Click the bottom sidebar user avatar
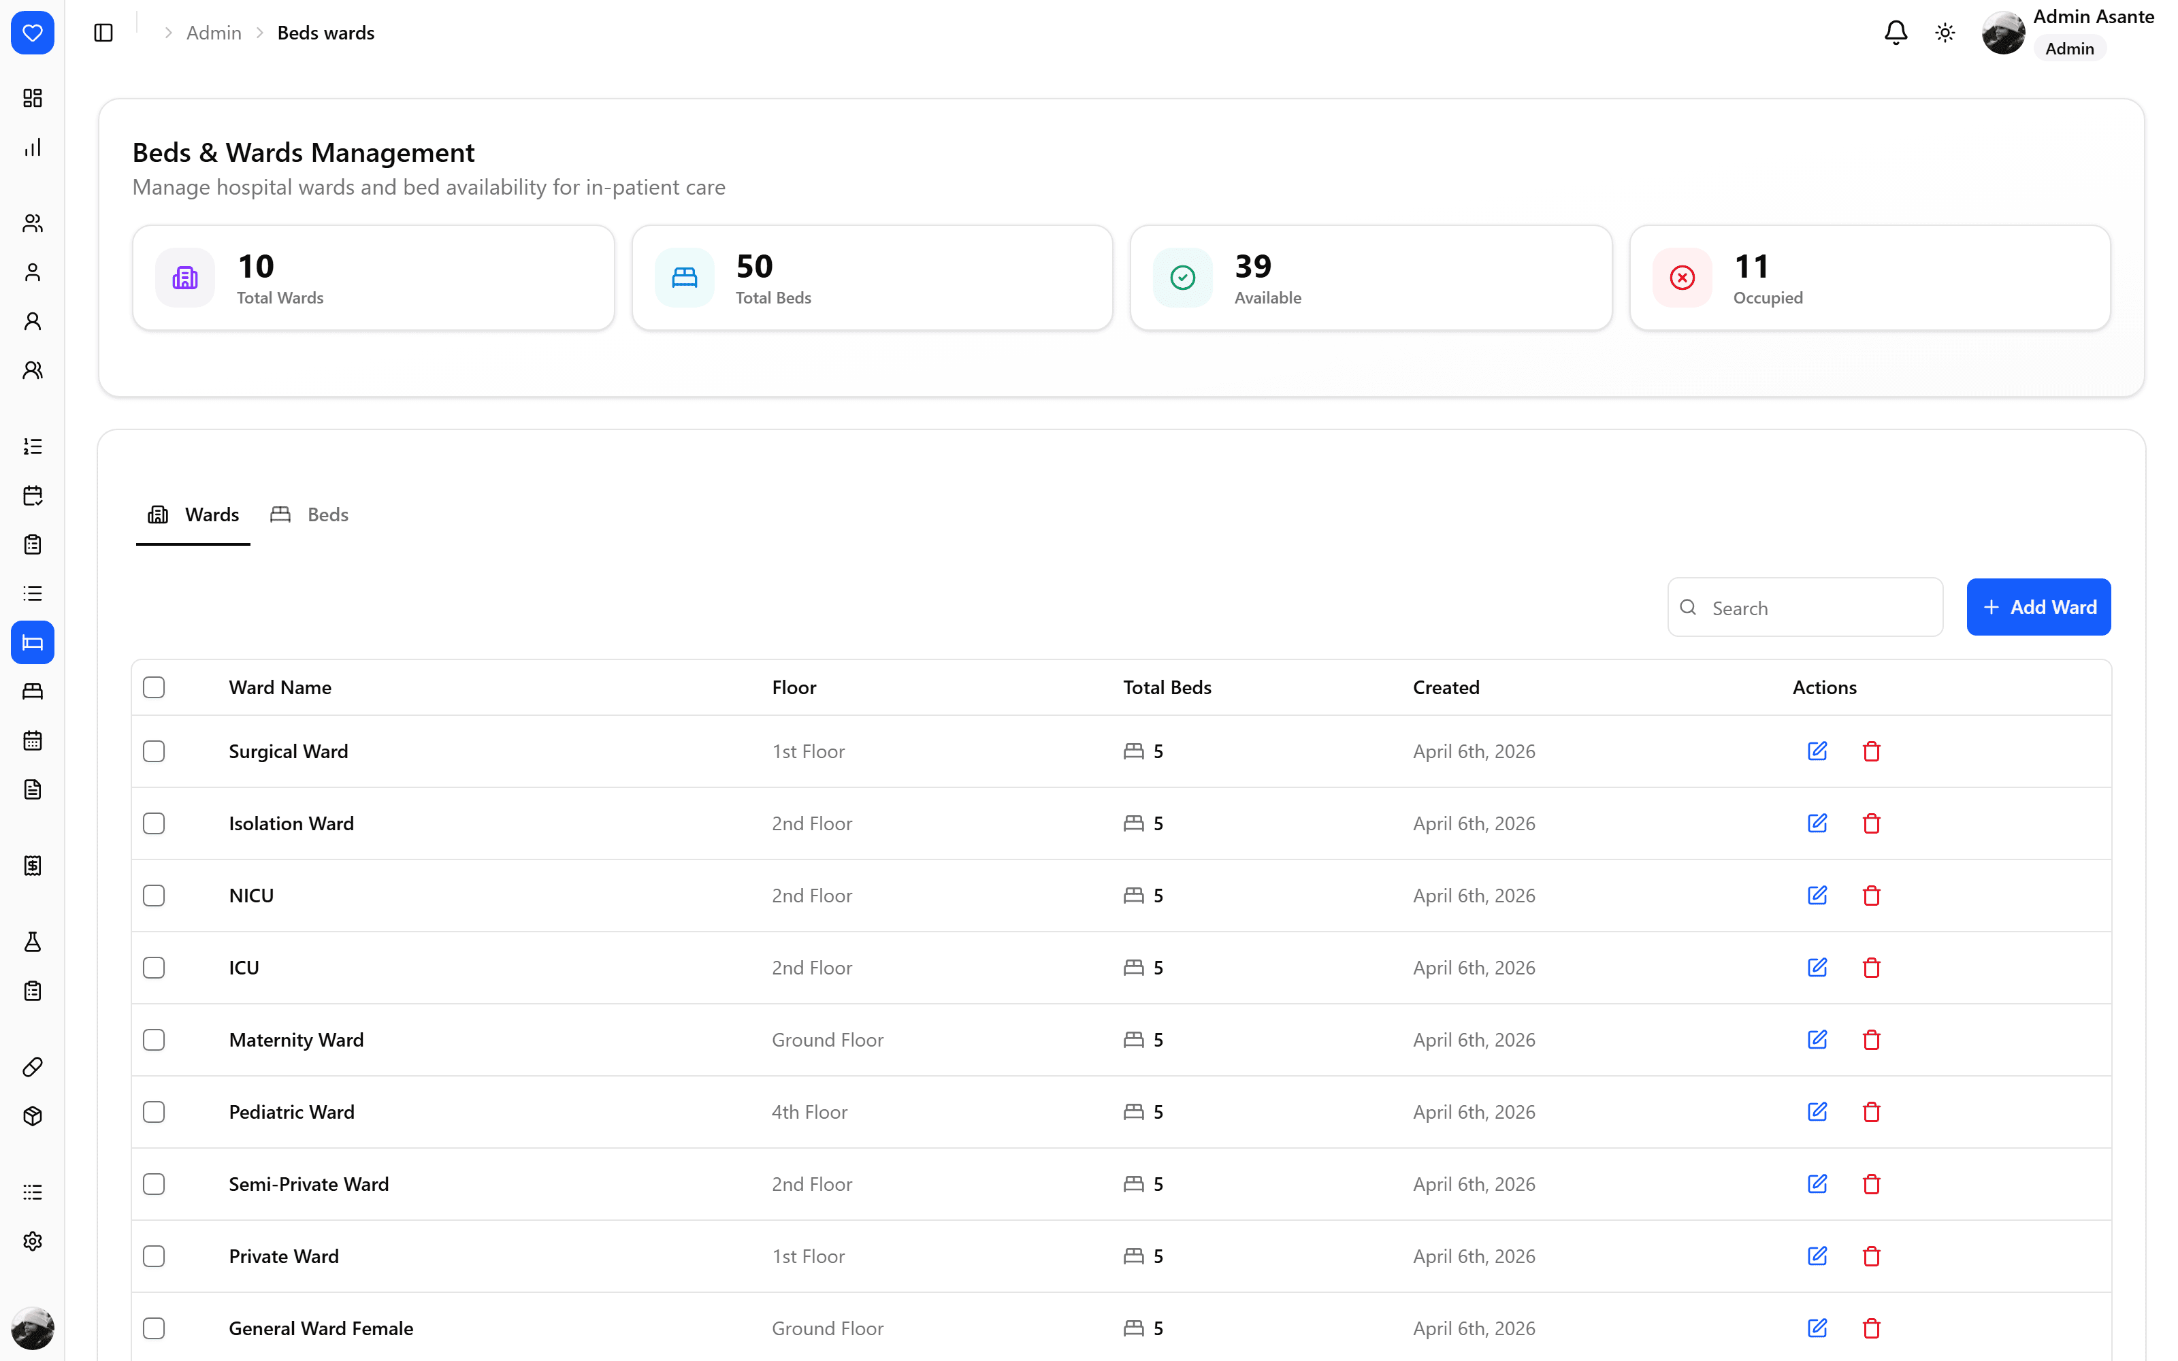This screenshot has height=1361, width=2178. (33, 1328)
